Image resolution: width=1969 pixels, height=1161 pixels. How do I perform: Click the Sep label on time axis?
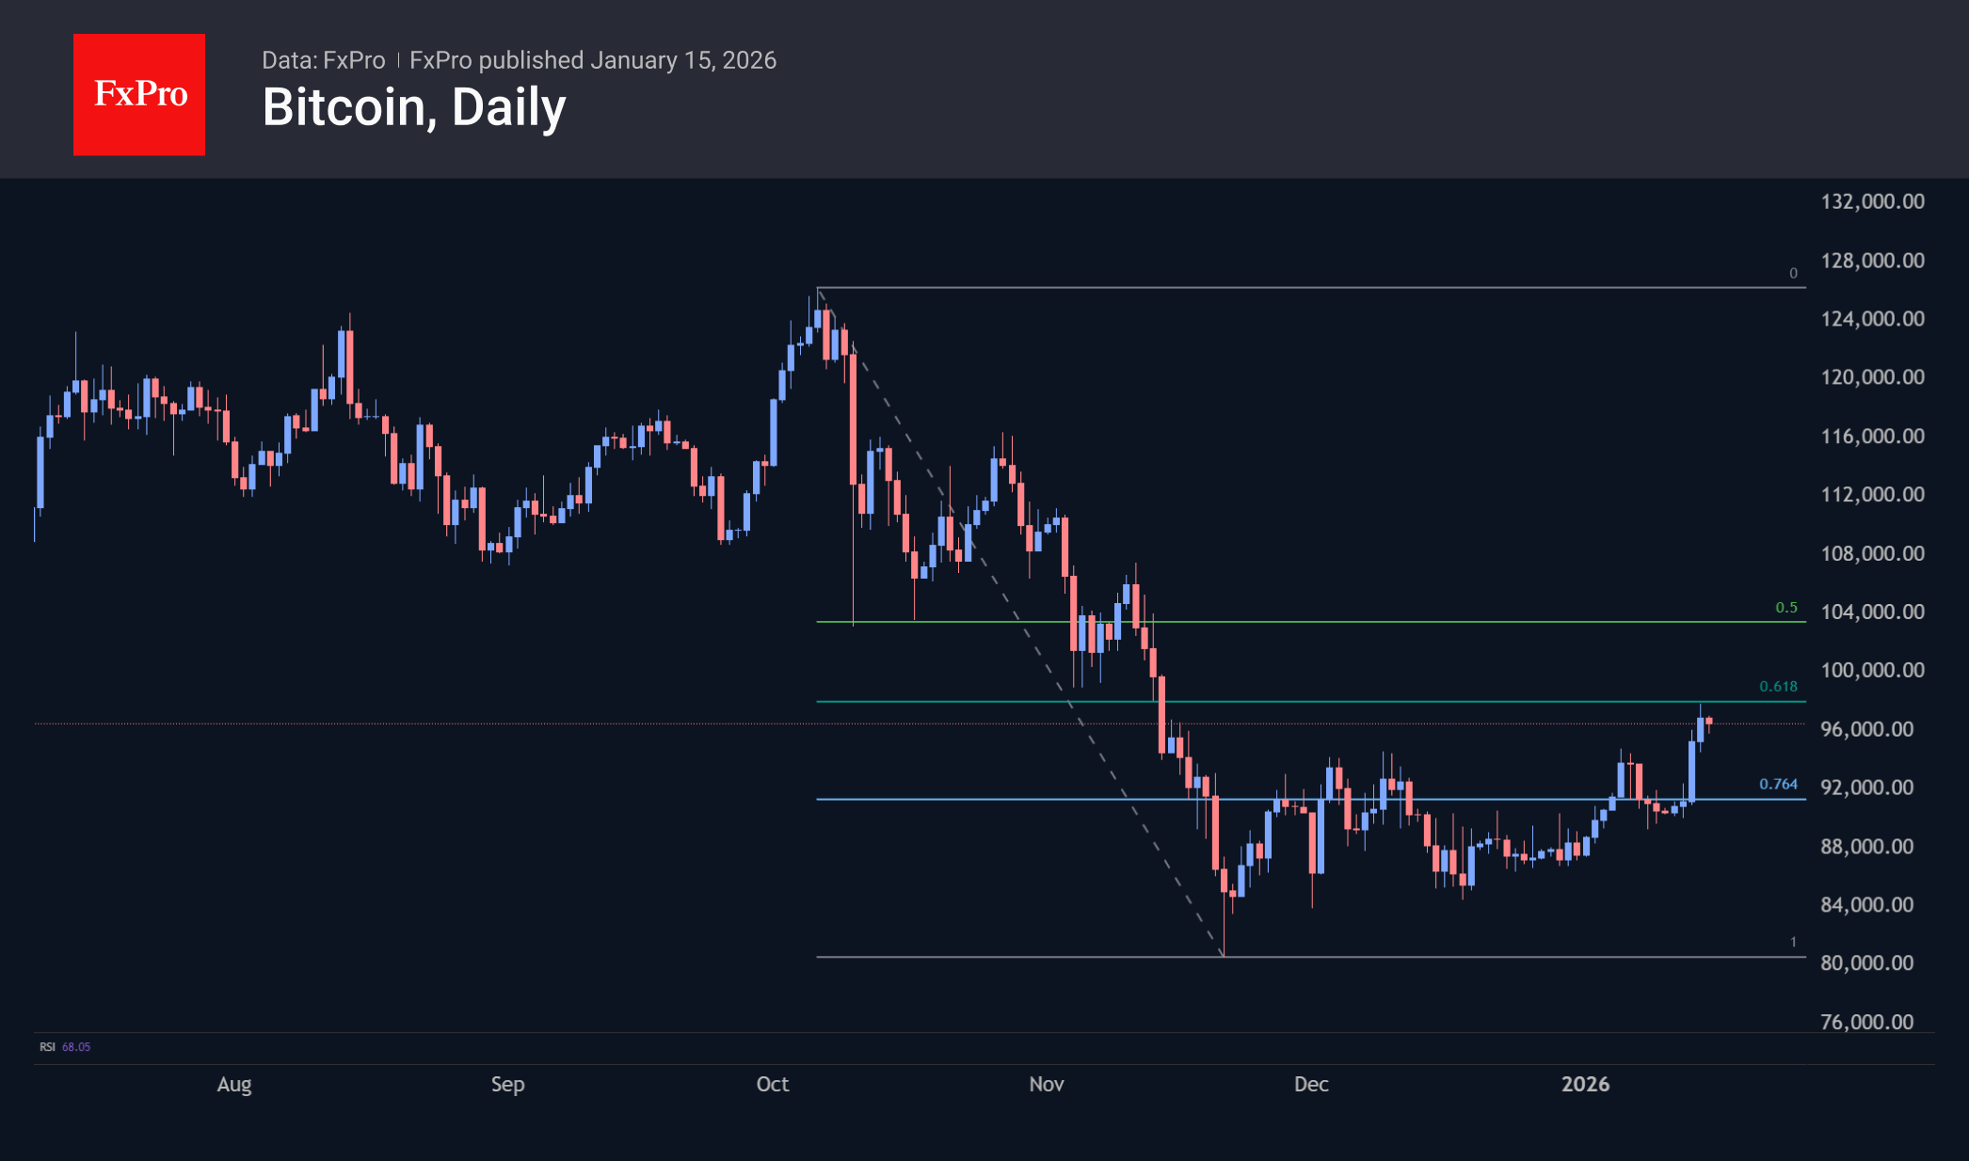pyautogui.click(x=507, y=1084)
